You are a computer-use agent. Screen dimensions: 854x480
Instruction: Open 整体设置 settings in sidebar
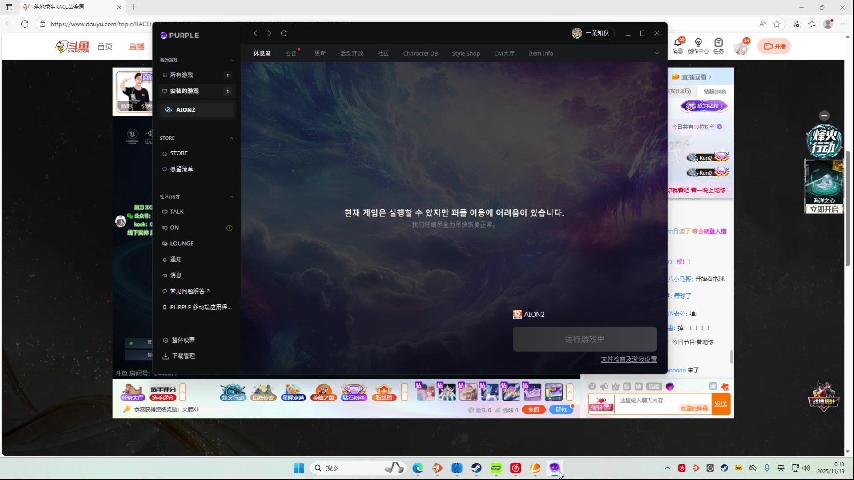pyautogui.click(x=183, y=340)
